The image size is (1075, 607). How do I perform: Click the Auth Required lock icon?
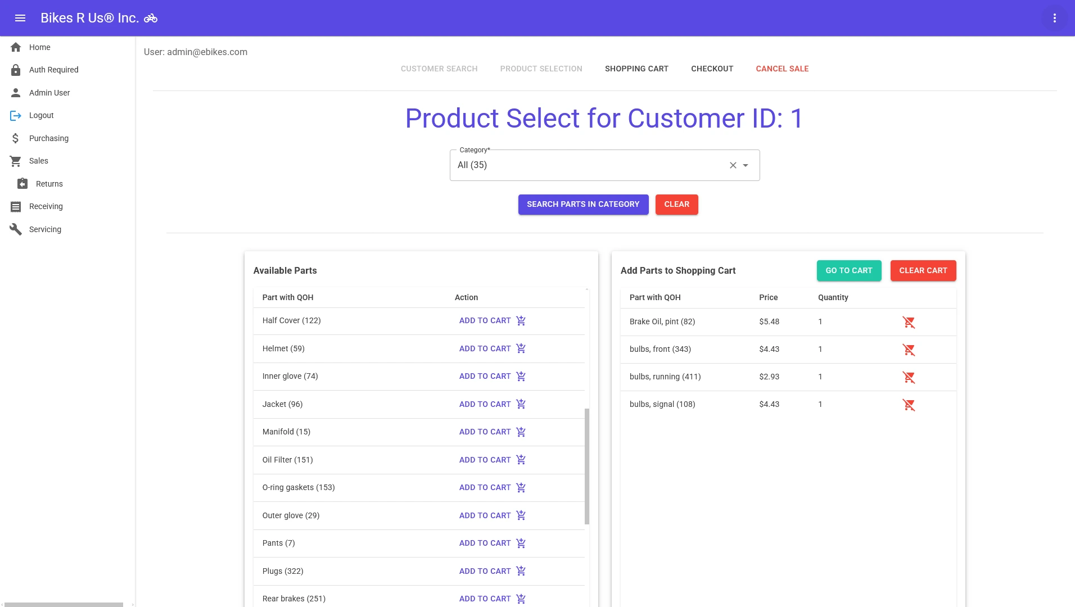[16, 70]
